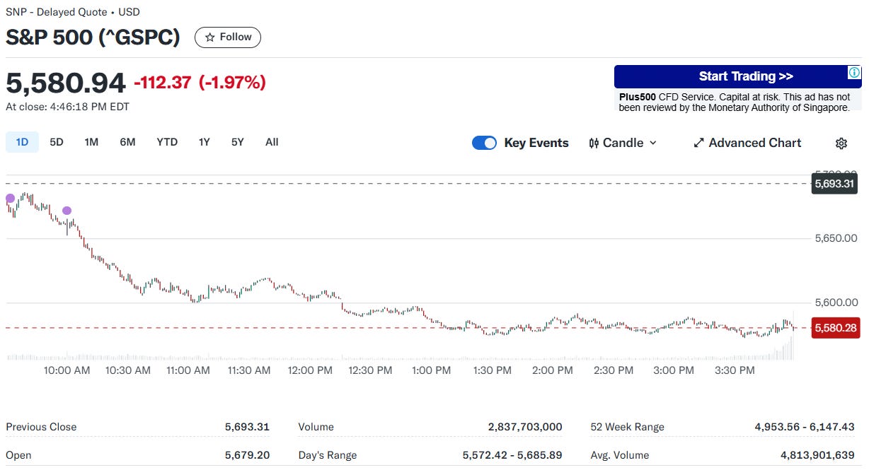Image resolution: width=869 pixels, height=470 pixels.
Task: Select the YTD time range
Action: pyautogui.click(x=167, y=142)
